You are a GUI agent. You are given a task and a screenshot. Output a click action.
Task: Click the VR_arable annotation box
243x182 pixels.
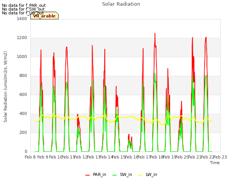tap(44, 16)
